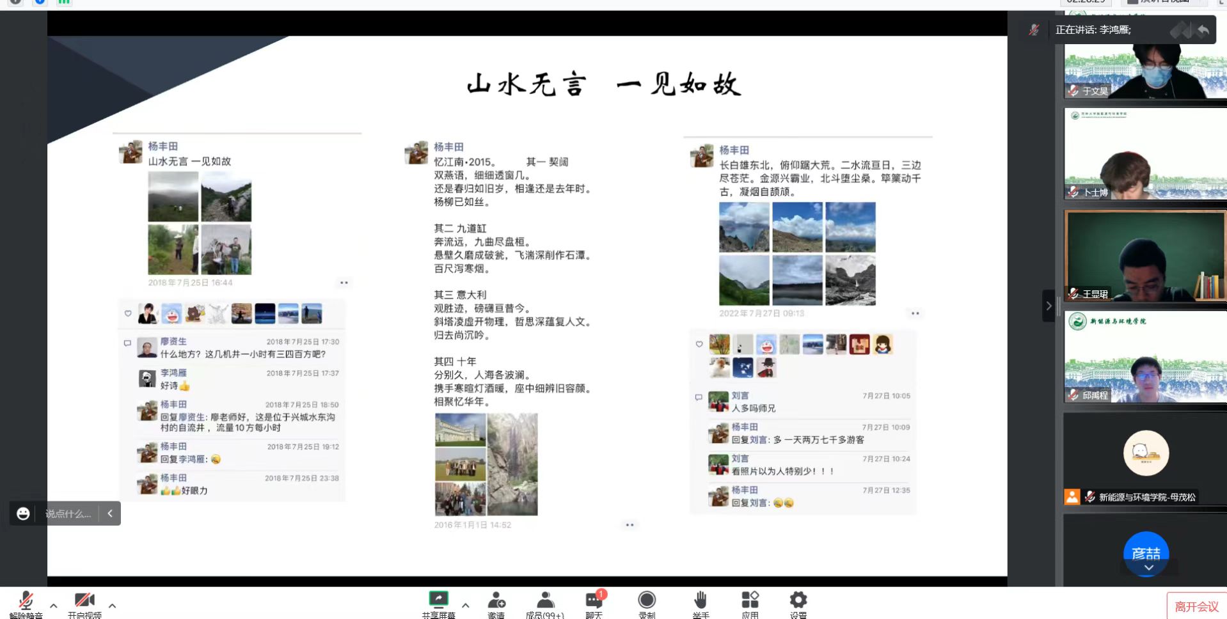Open Settings (设置) gear
Image resolution: width=1227 pixels, height=619 pixels.
click(798, 602)
